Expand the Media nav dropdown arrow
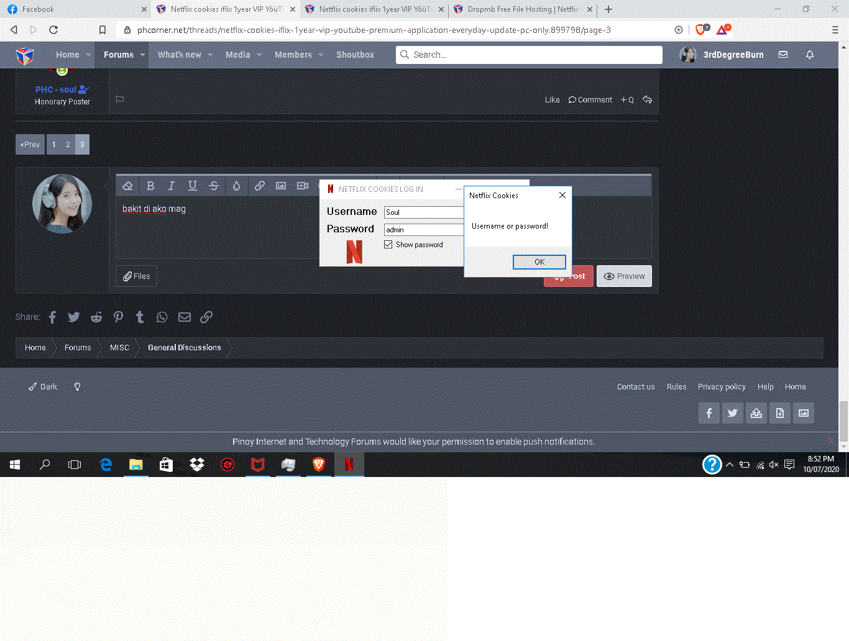Image resolution: width=849 pixels, height=641 pixels. 259,55
